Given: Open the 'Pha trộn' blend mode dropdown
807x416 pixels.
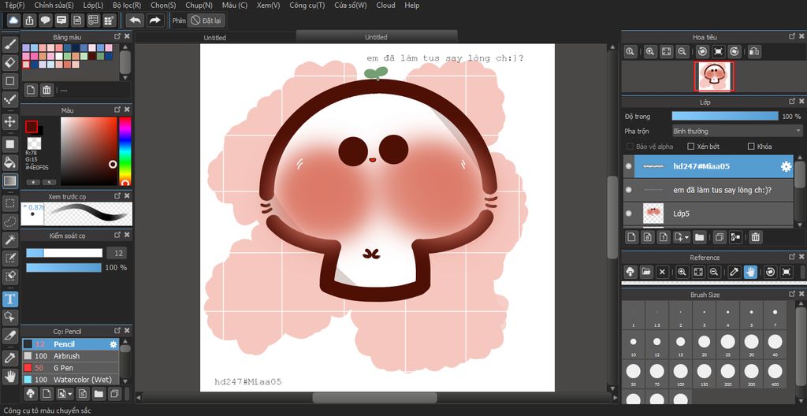Looking at the screenshot, I should [x=737, y=132].
